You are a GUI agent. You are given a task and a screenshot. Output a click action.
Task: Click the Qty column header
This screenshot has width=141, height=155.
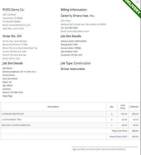point(112,107)
